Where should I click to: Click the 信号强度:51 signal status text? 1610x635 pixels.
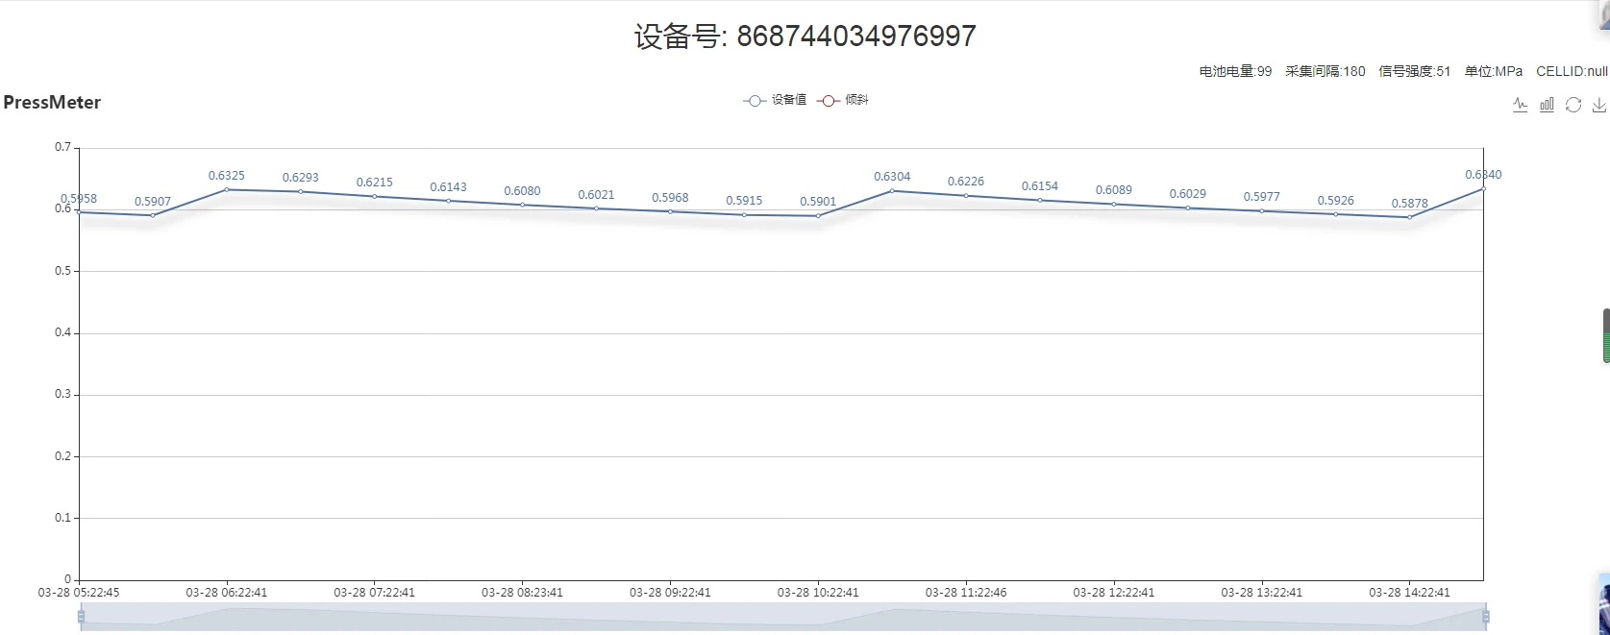tap(1414, 71)
